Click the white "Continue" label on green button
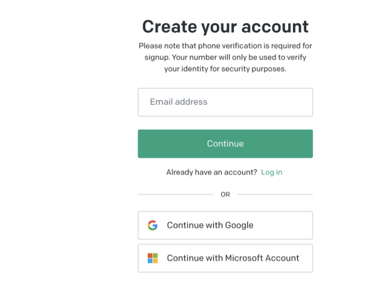 point(225,144)
